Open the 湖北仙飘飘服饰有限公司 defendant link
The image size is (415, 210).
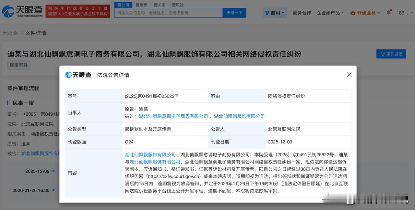pos(240,116)
